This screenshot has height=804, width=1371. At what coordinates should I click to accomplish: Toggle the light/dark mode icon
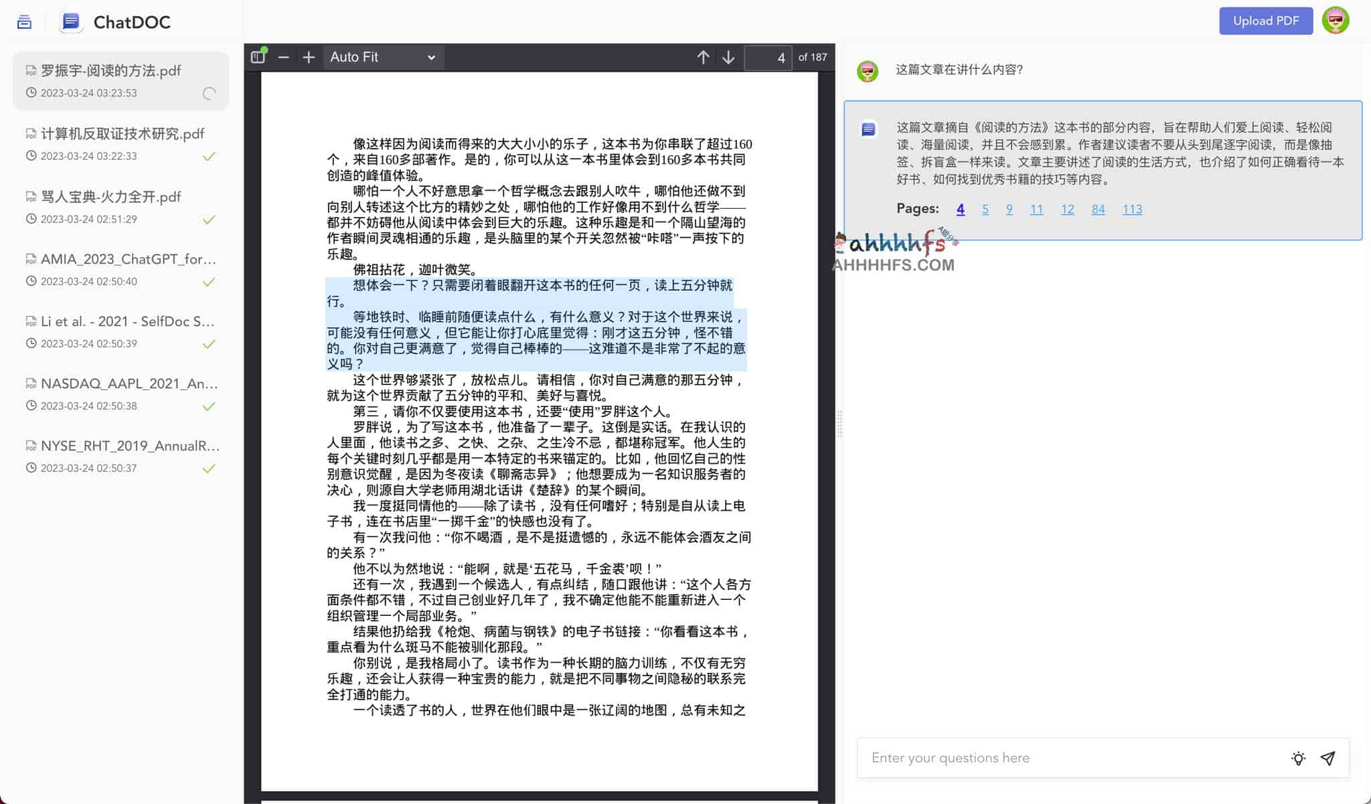click(x=1298, y=758)
